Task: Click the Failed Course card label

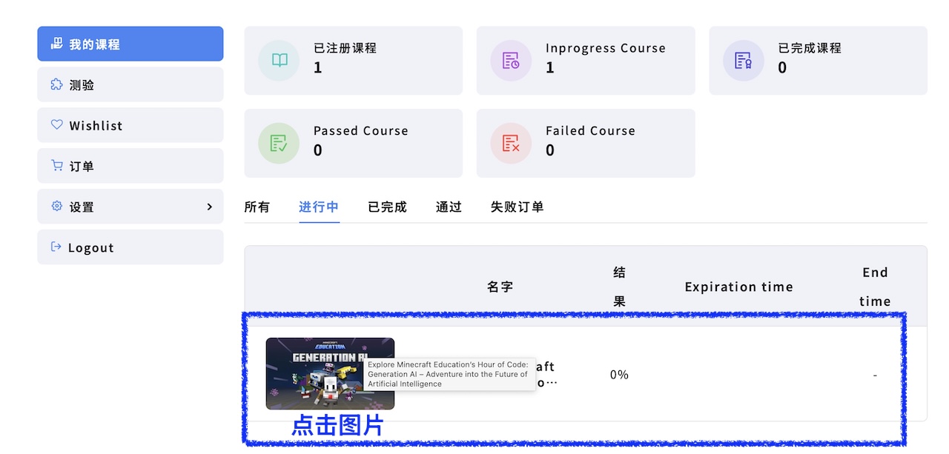Action: 590,131
